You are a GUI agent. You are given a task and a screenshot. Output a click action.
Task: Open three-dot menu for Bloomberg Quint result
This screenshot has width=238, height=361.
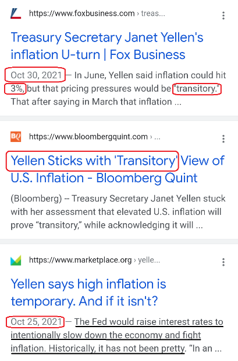223,139
